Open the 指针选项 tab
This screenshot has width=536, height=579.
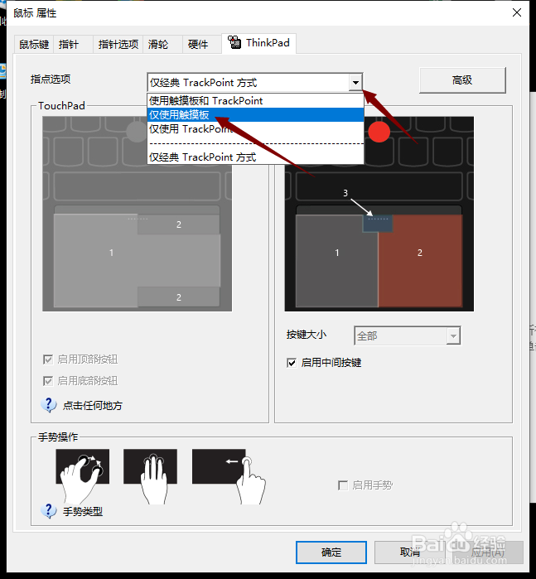[118, 45]
